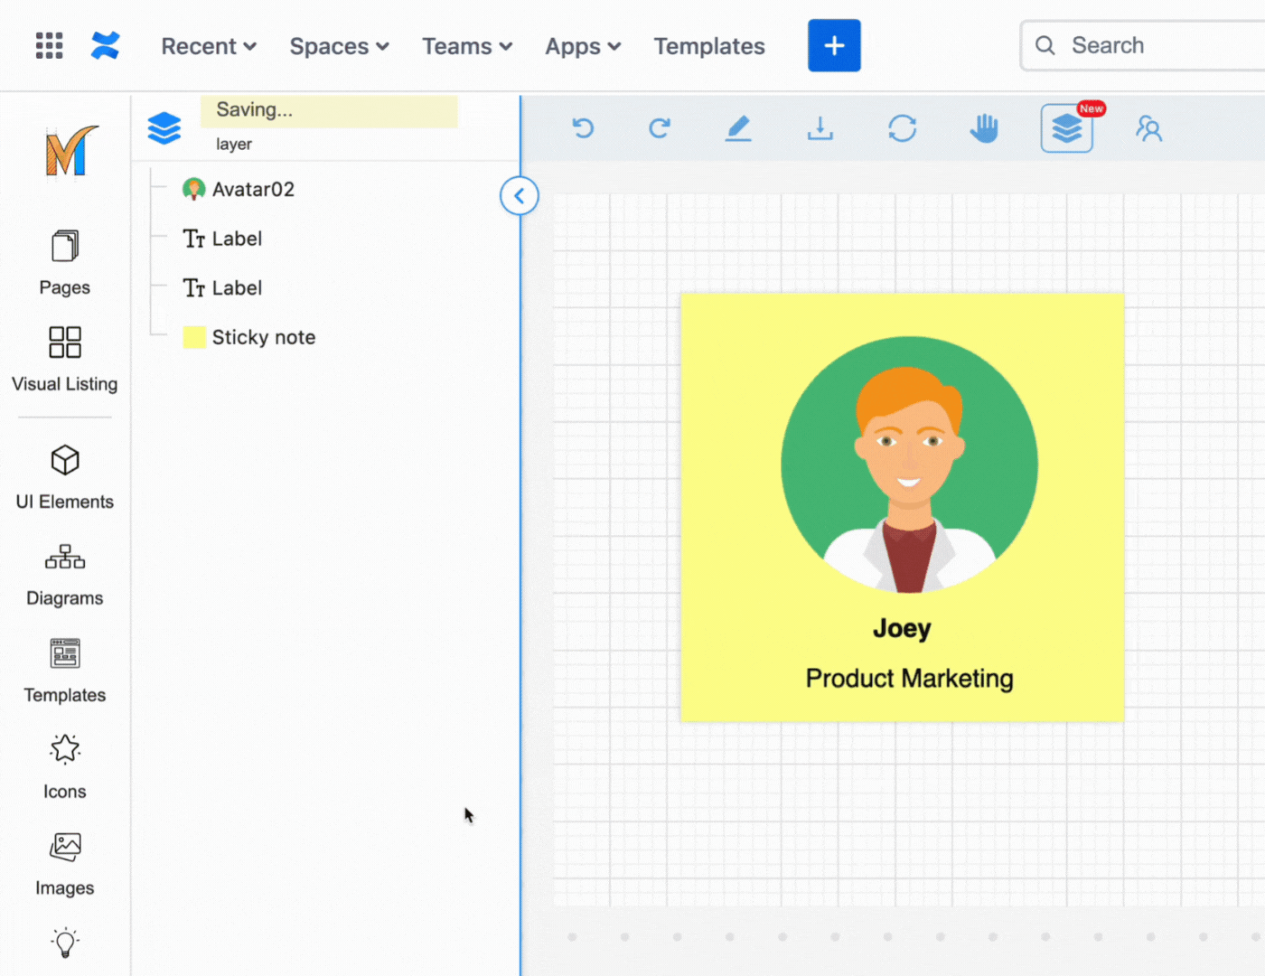1265x976 pixels.
Task: Collapse the layers sidebar with the chevron
Action: 519,195
